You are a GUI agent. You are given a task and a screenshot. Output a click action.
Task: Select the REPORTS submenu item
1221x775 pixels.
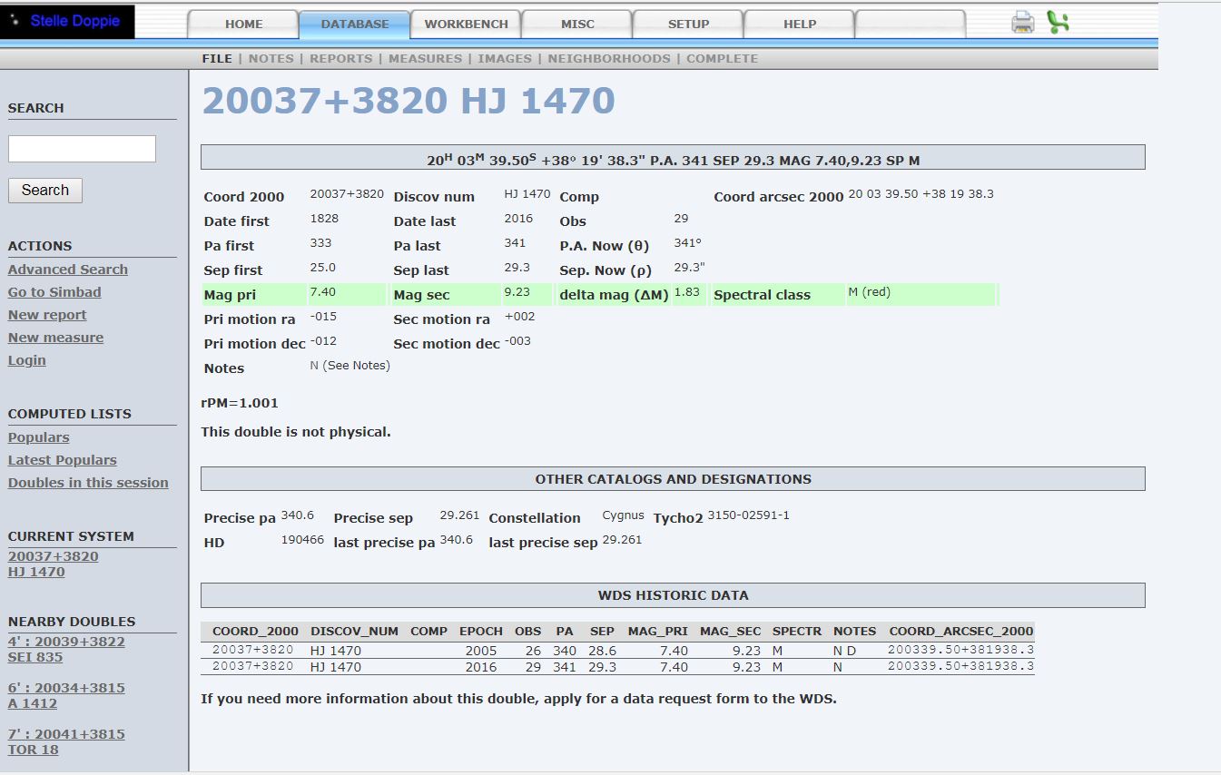341,59
